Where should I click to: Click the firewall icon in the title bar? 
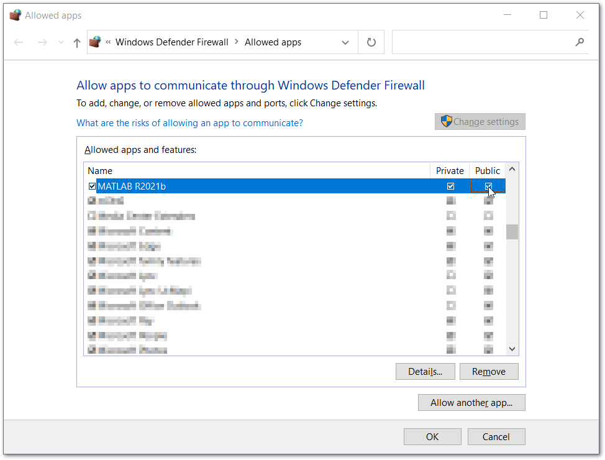point(14,14)
